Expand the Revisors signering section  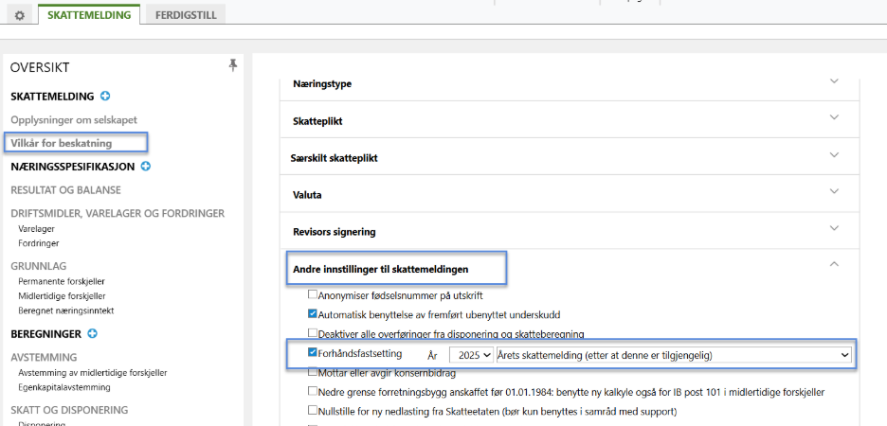[x=834, y=229]
